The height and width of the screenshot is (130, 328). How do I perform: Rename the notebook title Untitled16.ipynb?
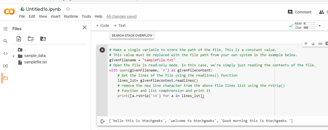click(x=43, y=9)
